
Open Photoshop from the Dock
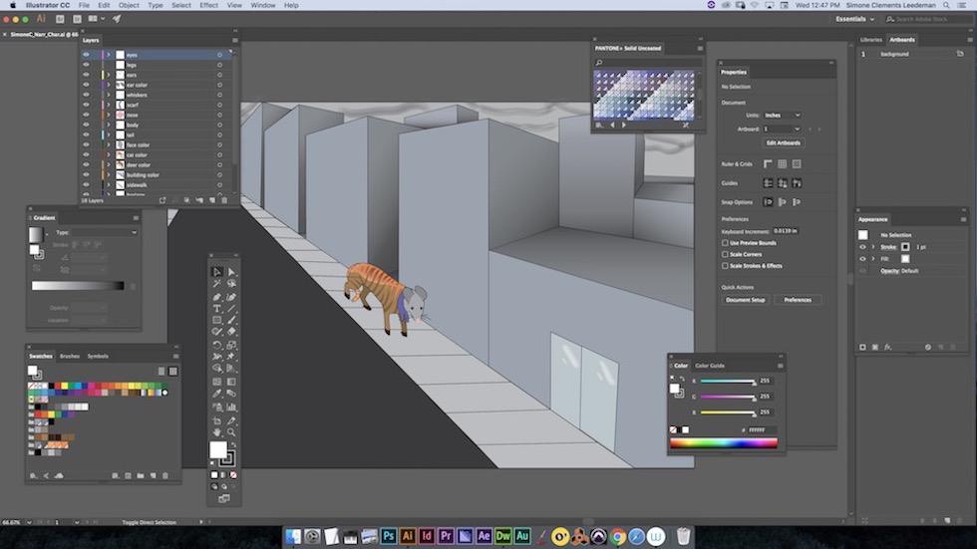388,536
